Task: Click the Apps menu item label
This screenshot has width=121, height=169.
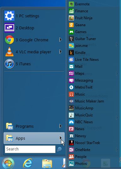Action: (20, 138)
